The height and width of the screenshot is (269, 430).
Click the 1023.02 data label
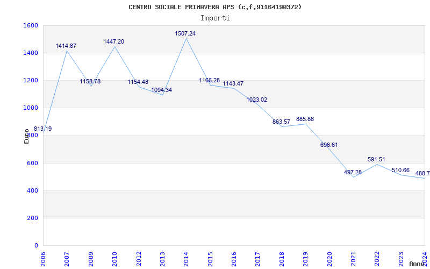coord(257,100)
